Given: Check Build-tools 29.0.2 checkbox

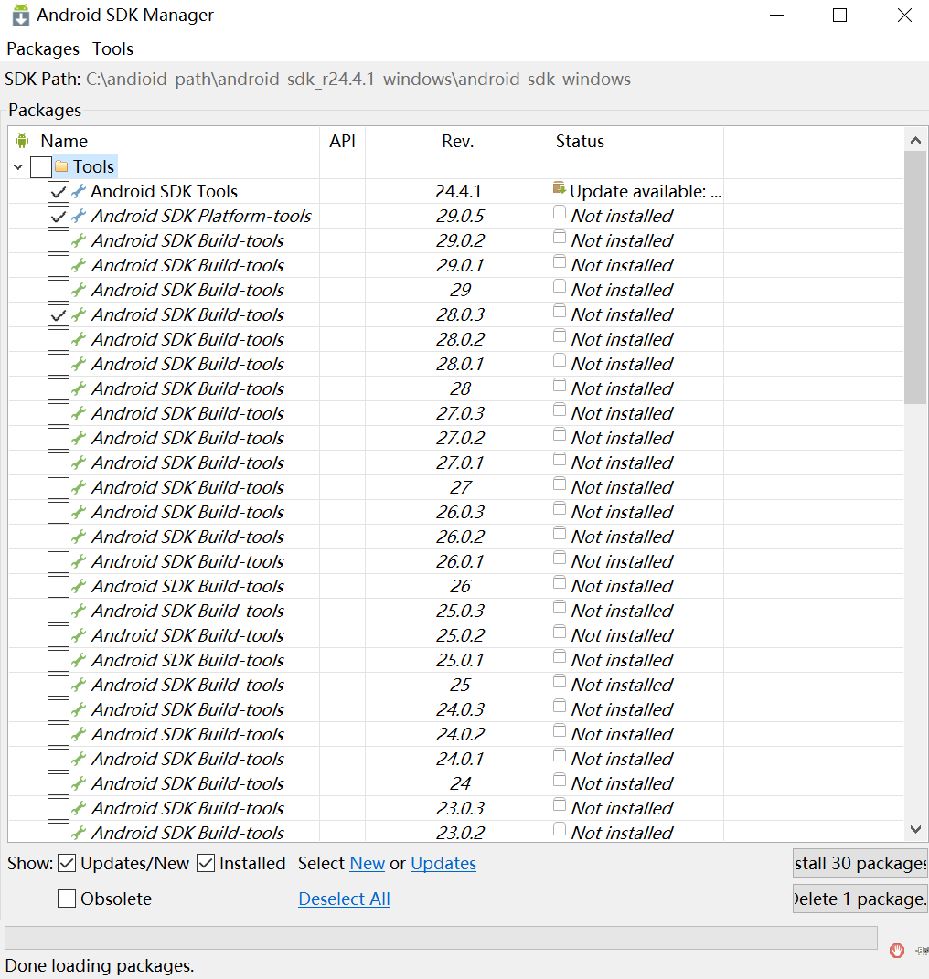Looking at the screenshot, I should pos(59,241).
